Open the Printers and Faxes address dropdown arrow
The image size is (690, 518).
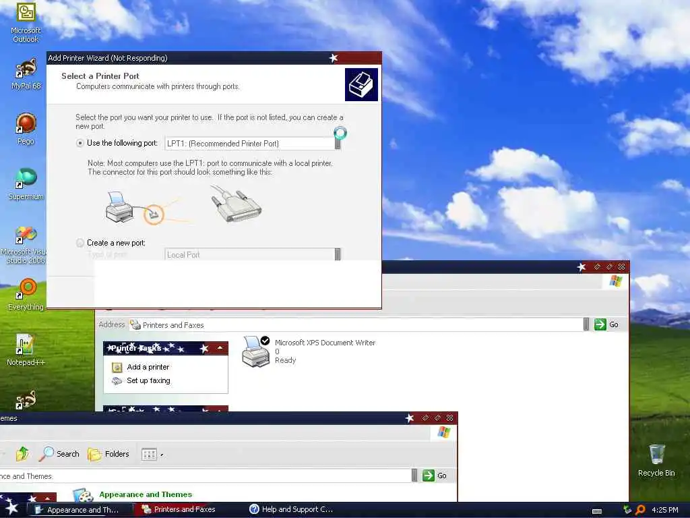[586, 324]
